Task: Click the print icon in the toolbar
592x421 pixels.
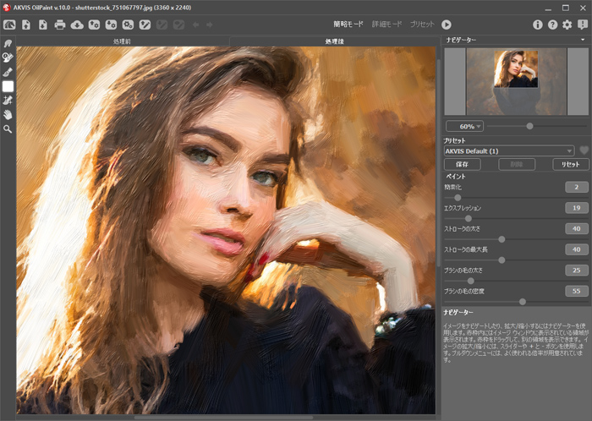Action: (60, 25)
